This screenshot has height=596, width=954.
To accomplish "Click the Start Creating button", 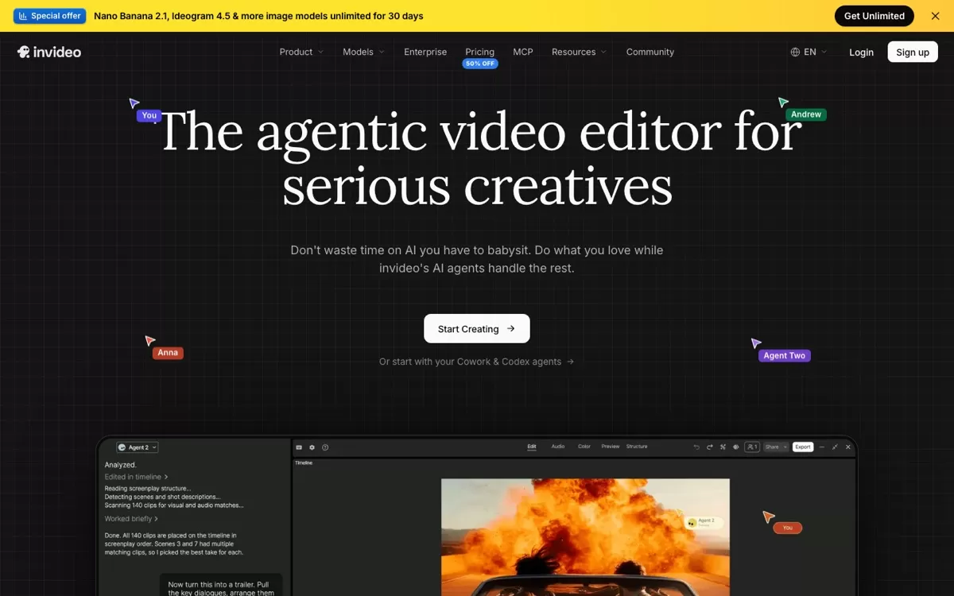I will point(477,329).
